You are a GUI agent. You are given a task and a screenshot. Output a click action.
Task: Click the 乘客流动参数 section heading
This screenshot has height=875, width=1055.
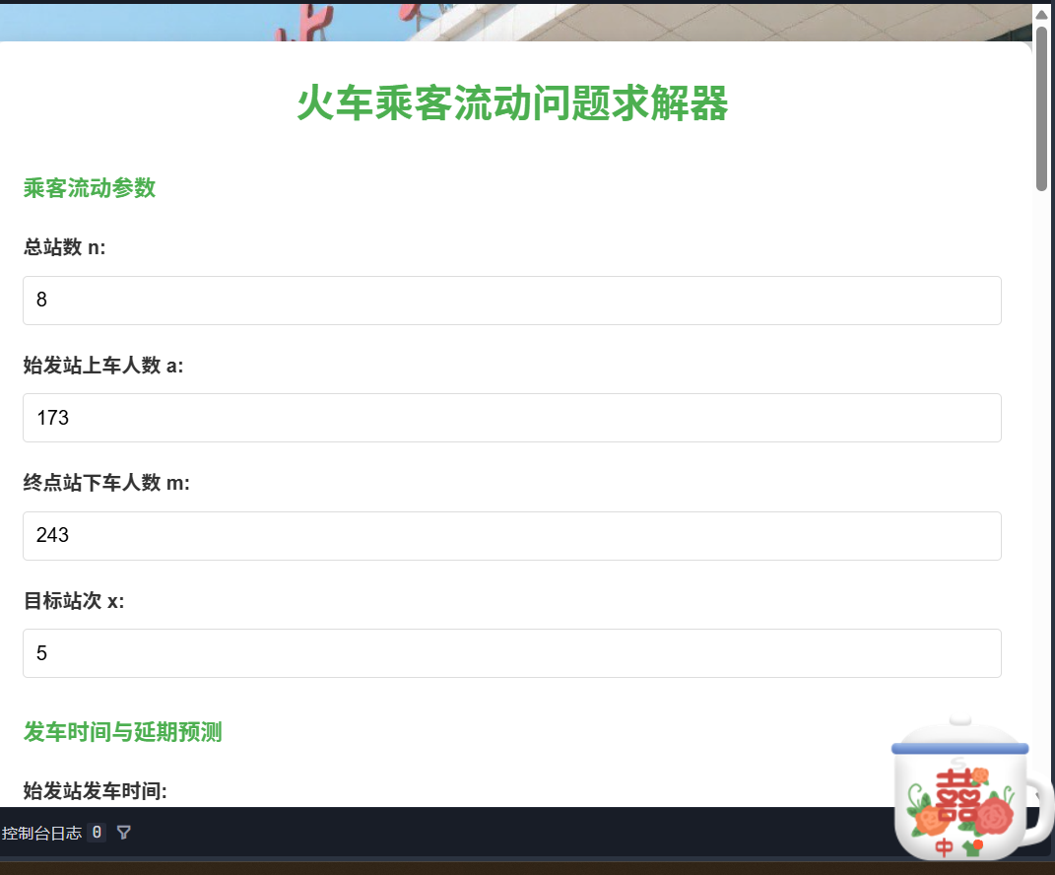click(x=90, y=188)
